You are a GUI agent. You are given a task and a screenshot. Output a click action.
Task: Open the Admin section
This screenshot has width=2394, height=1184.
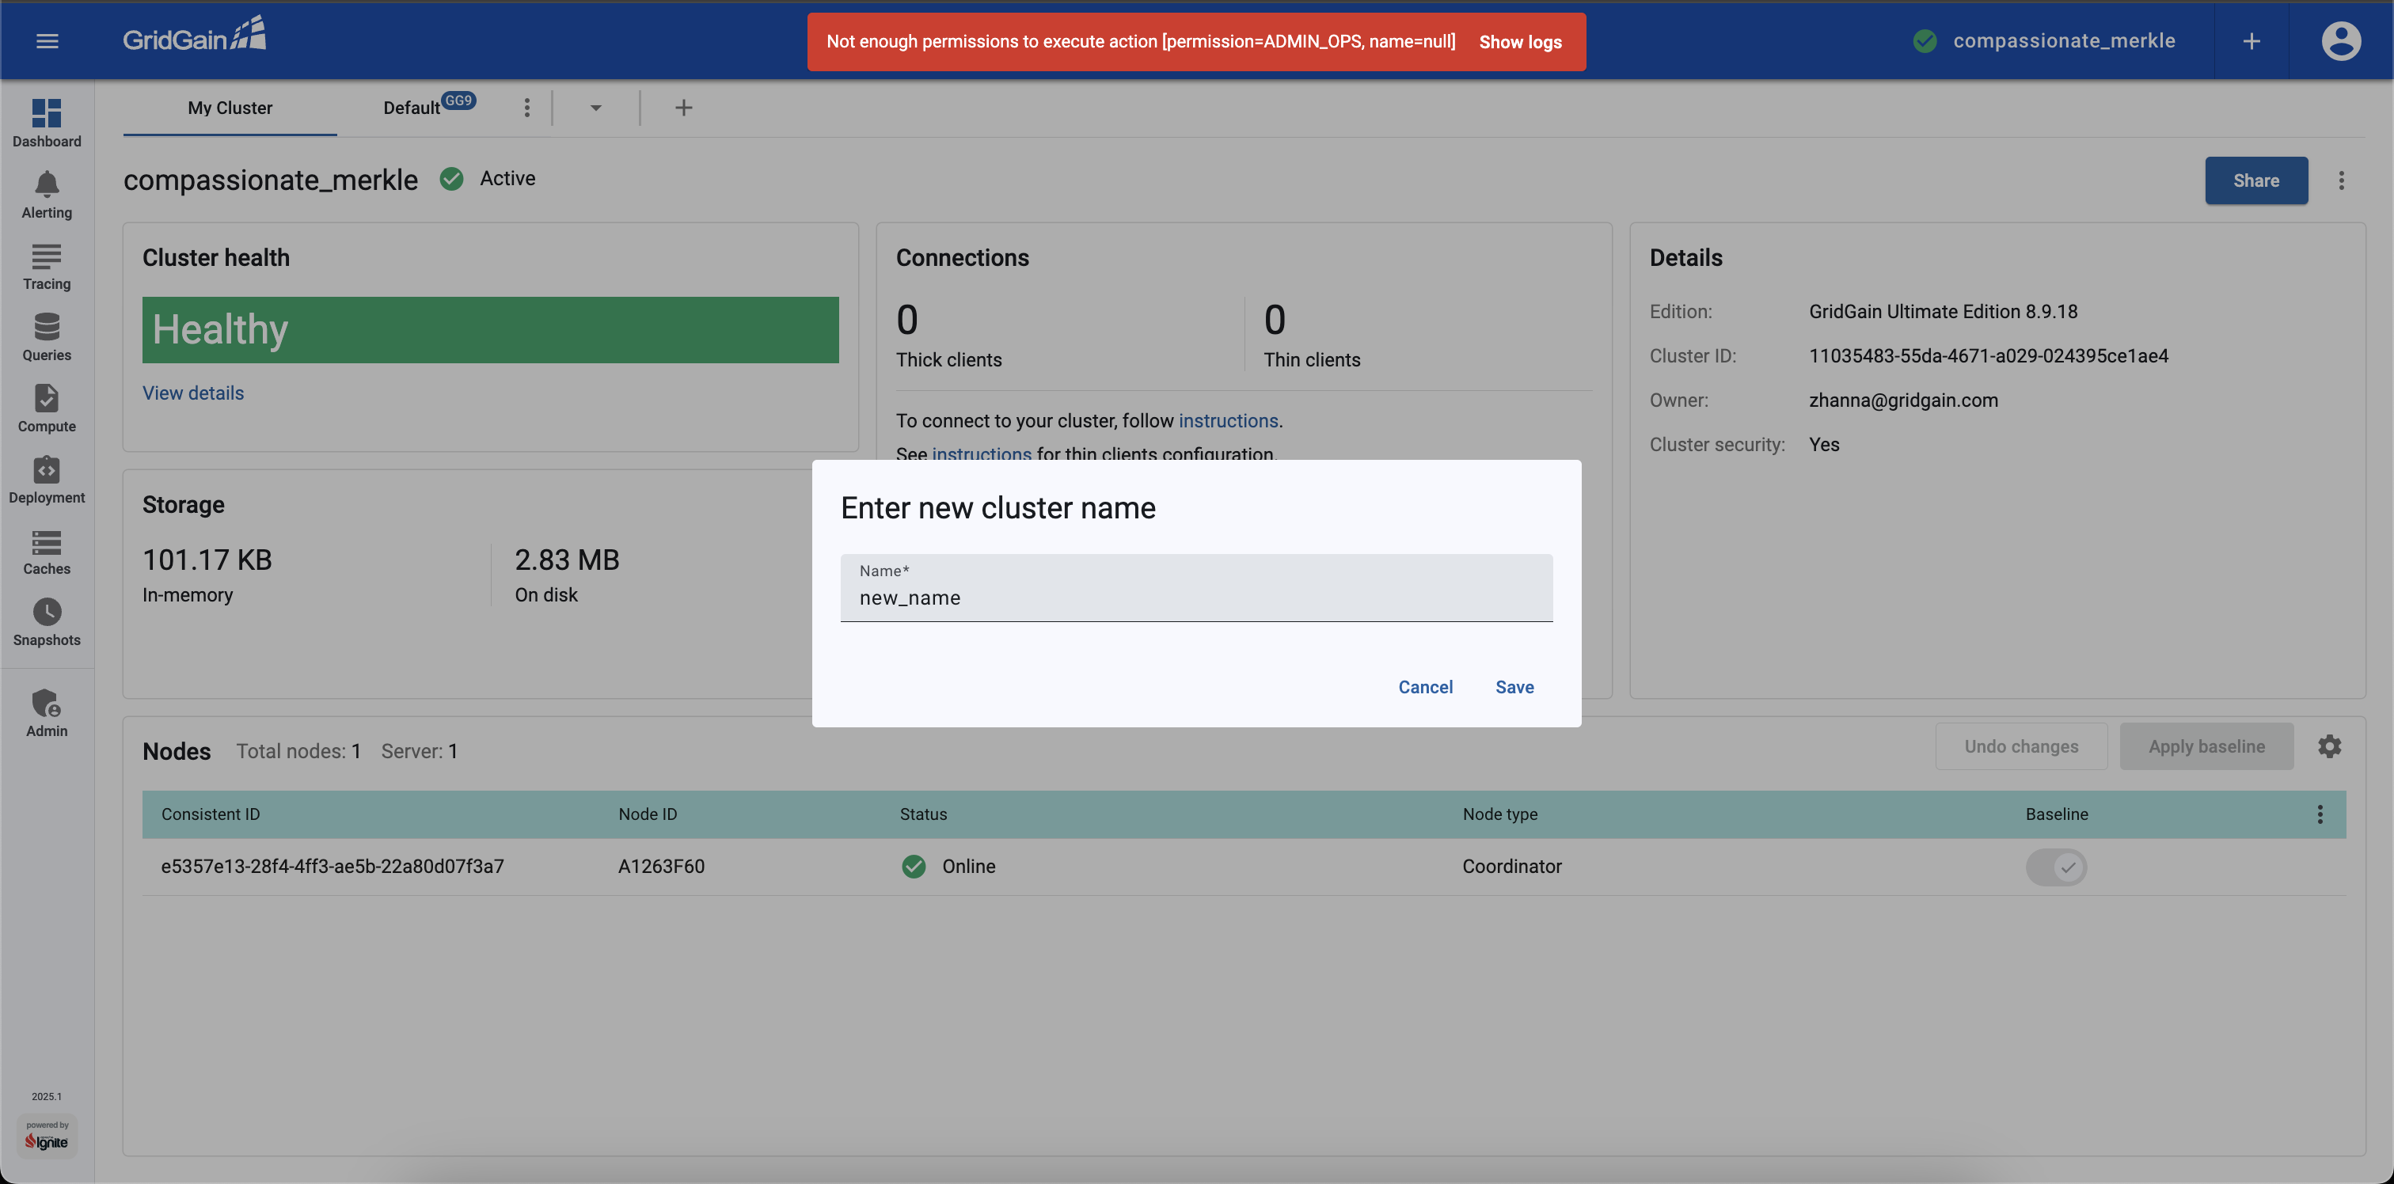tap(47, 713)
